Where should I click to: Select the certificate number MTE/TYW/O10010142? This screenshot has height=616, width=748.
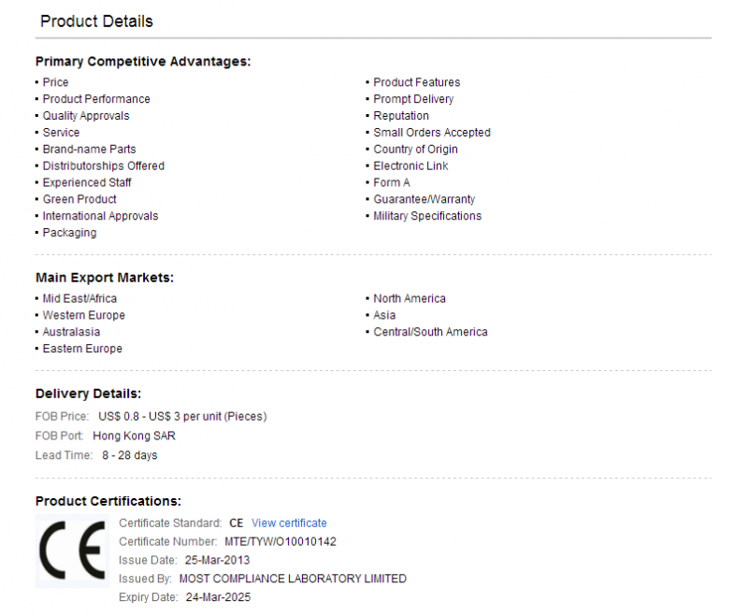coord(280,541)
